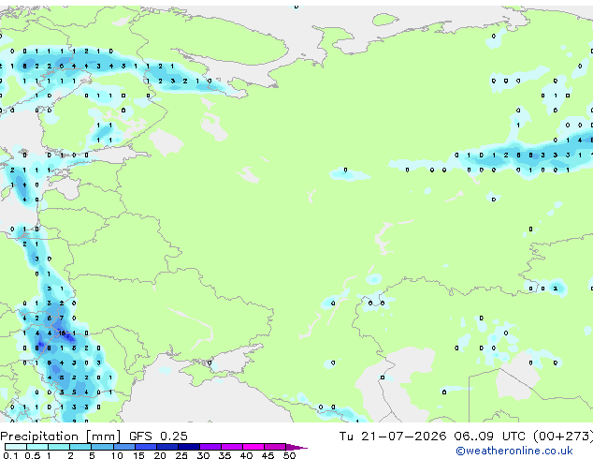Click the 15–20 mm legend color box
Image resolution: width=593 pixels, height=459 pixels.
point(145,447)
